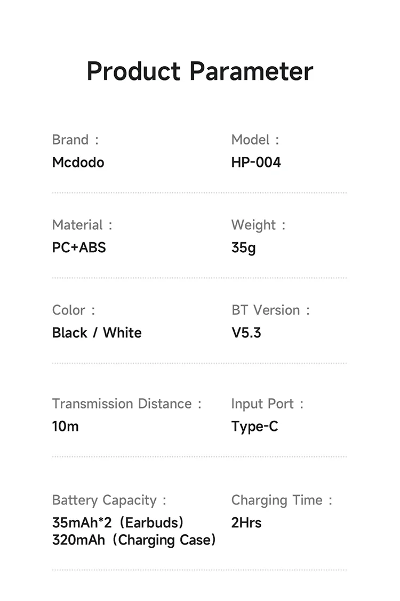Click the Black / White color value
The image size is (400, 601).
tap(97, 333)
